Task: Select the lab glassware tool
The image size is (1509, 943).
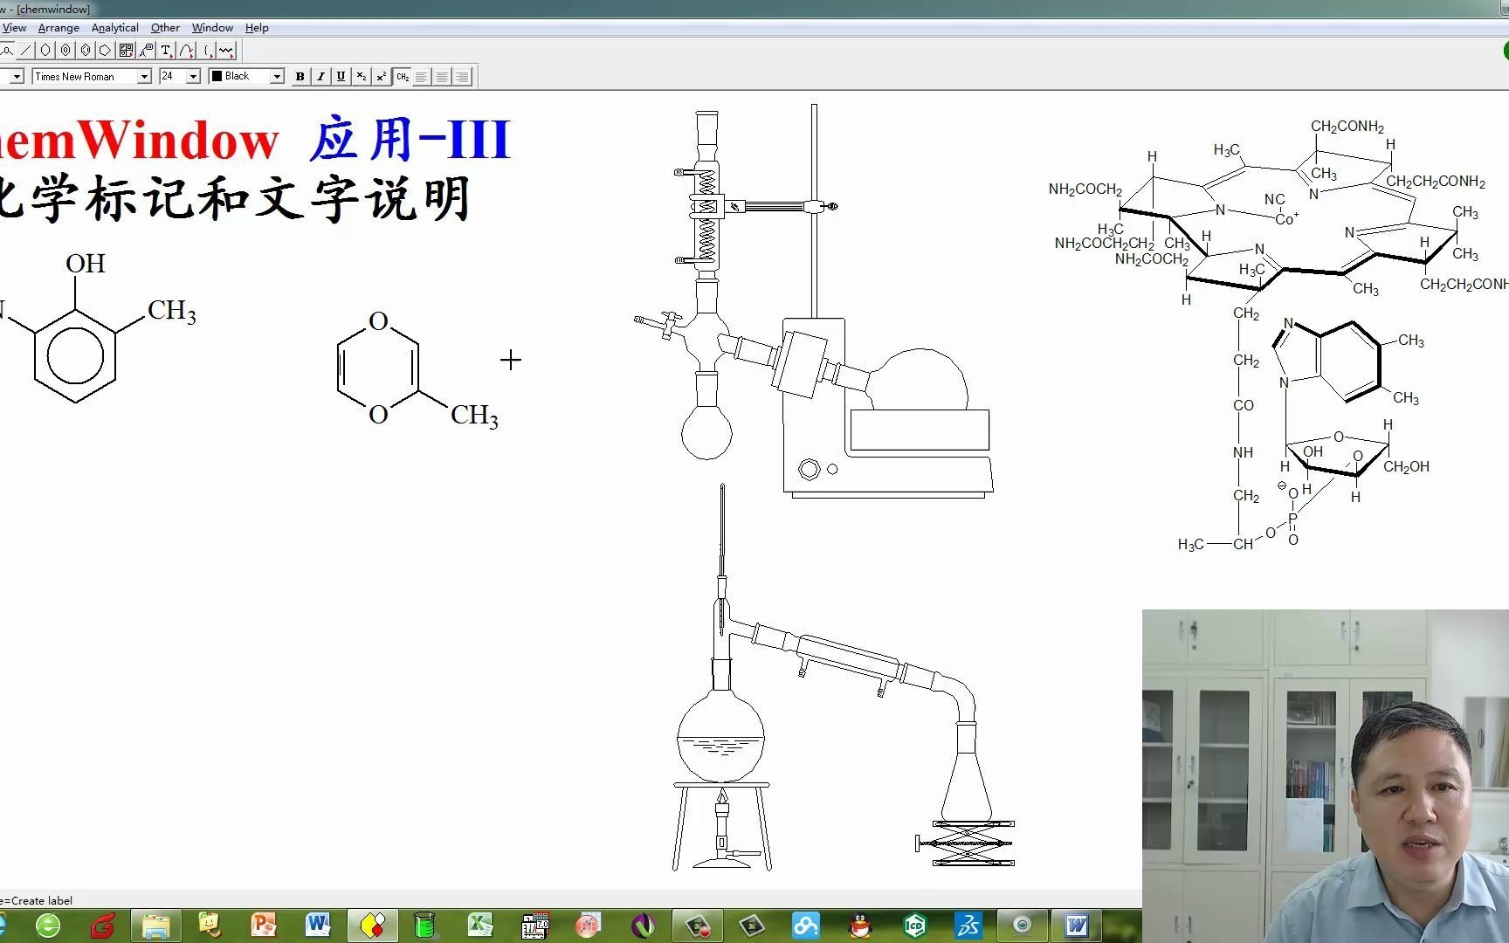Action: [x=146, y=51]
